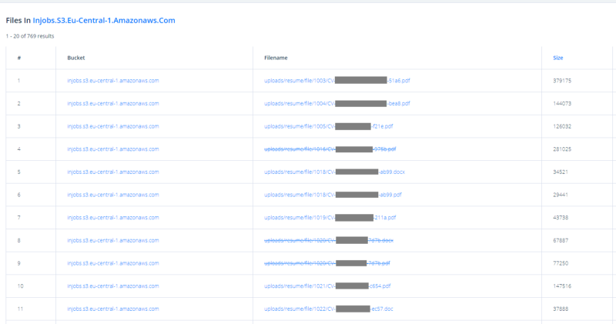Select the size value 67887
The height and width of the screenshot is (324, 616).
(561, 240)
